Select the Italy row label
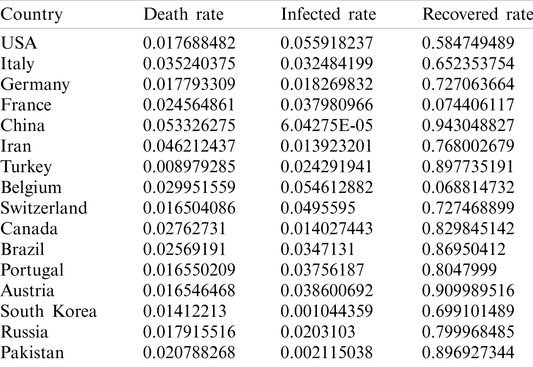Viewport: 533px width, 368px height. pyautogui.click(x=18, y=63)
